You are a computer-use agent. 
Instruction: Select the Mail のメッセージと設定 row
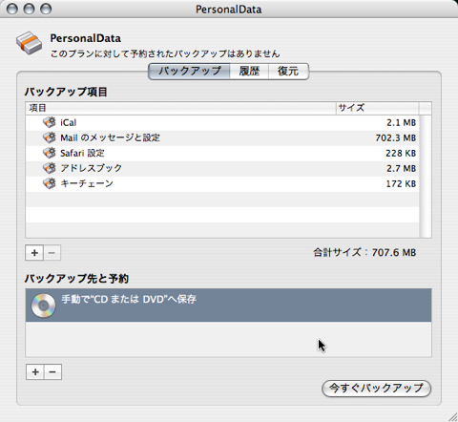tap(222, 137)
